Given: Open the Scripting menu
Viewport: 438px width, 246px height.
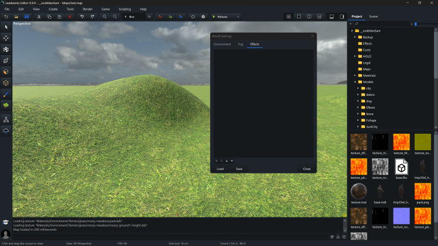Looking at the screenshot, I should (x=124, y=9).
